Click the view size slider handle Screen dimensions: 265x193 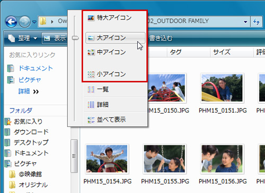pyautogui.click(x=75, y=38)
